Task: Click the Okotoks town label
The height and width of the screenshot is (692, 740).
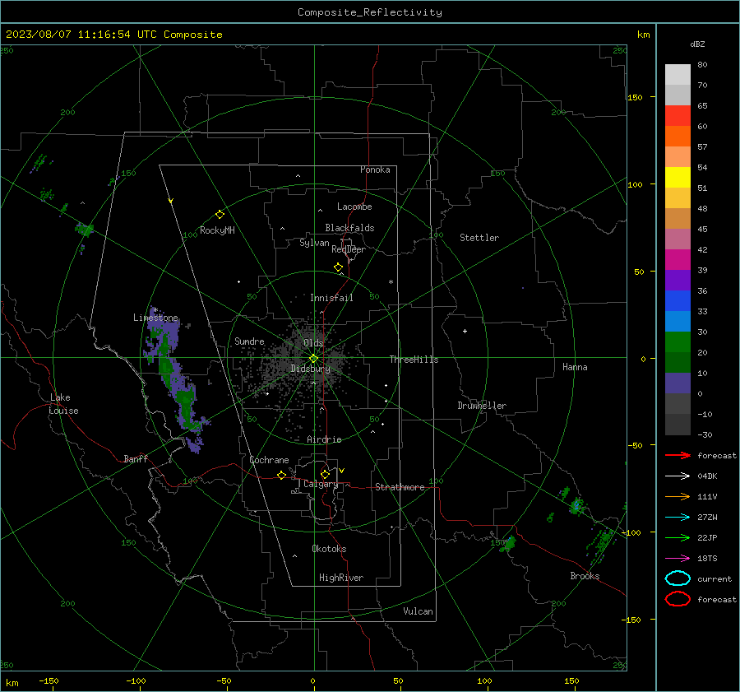Action: tap(329, 549)
